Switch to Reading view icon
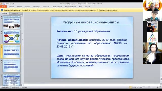 click(x=135, y=87)
